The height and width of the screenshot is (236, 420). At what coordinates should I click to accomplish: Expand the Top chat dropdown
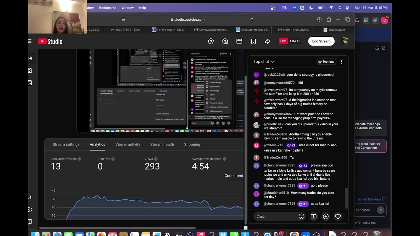coord(263,62)
